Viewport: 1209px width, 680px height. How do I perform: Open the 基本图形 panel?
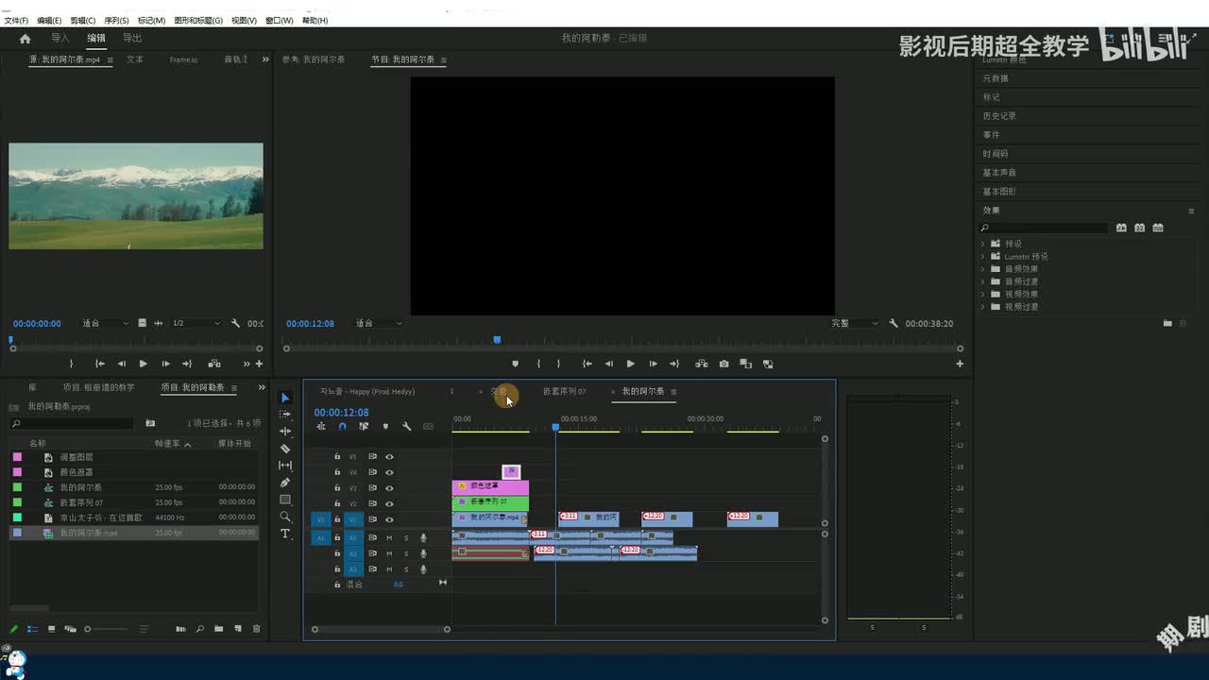pyautogui.click(x=999, y=192)
